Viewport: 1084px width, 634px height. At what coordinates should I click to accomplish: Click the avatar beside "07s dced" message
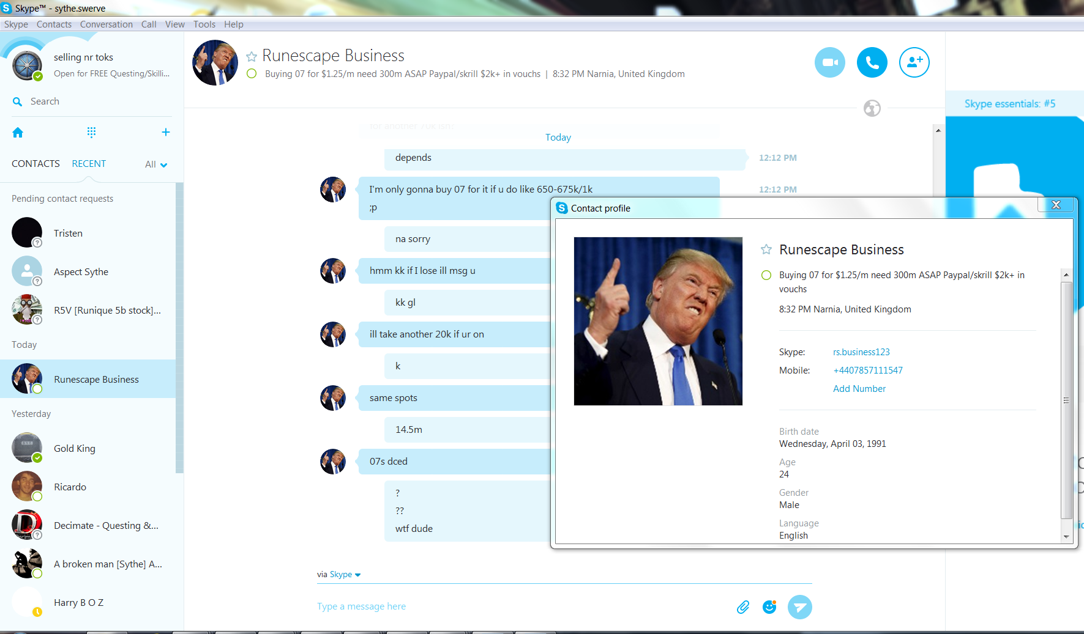coord(333,462)
